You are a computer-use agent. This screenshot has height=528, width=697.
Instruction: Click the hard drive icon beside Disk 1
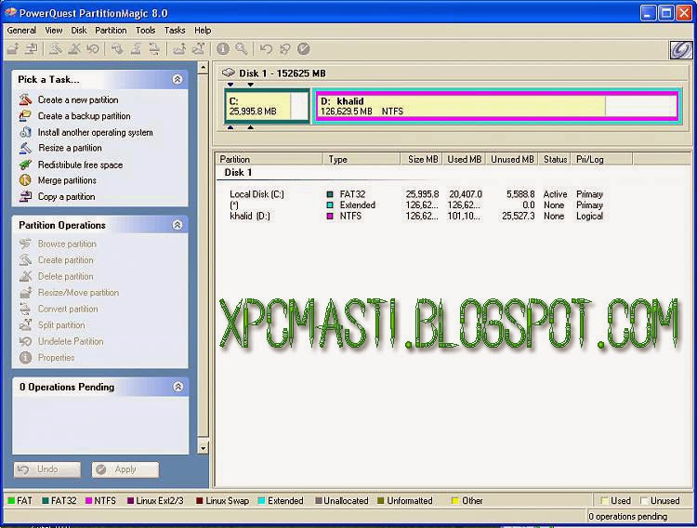229,73
